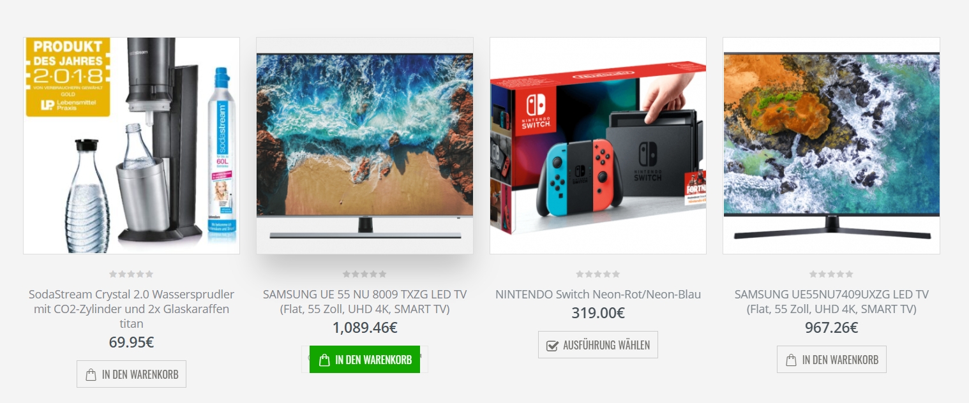Click star rating under Nintendo Switch
The height and width of the screenshot is (403, 969).
coord(597,274)
